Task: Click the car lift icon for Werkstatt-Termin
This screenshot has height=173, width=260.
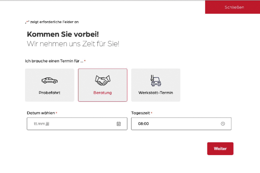Action: point(155,80)
